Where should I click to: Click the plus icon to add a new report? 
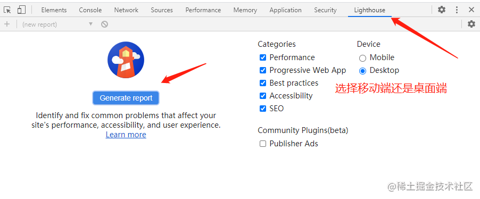[x=7, y=24]
